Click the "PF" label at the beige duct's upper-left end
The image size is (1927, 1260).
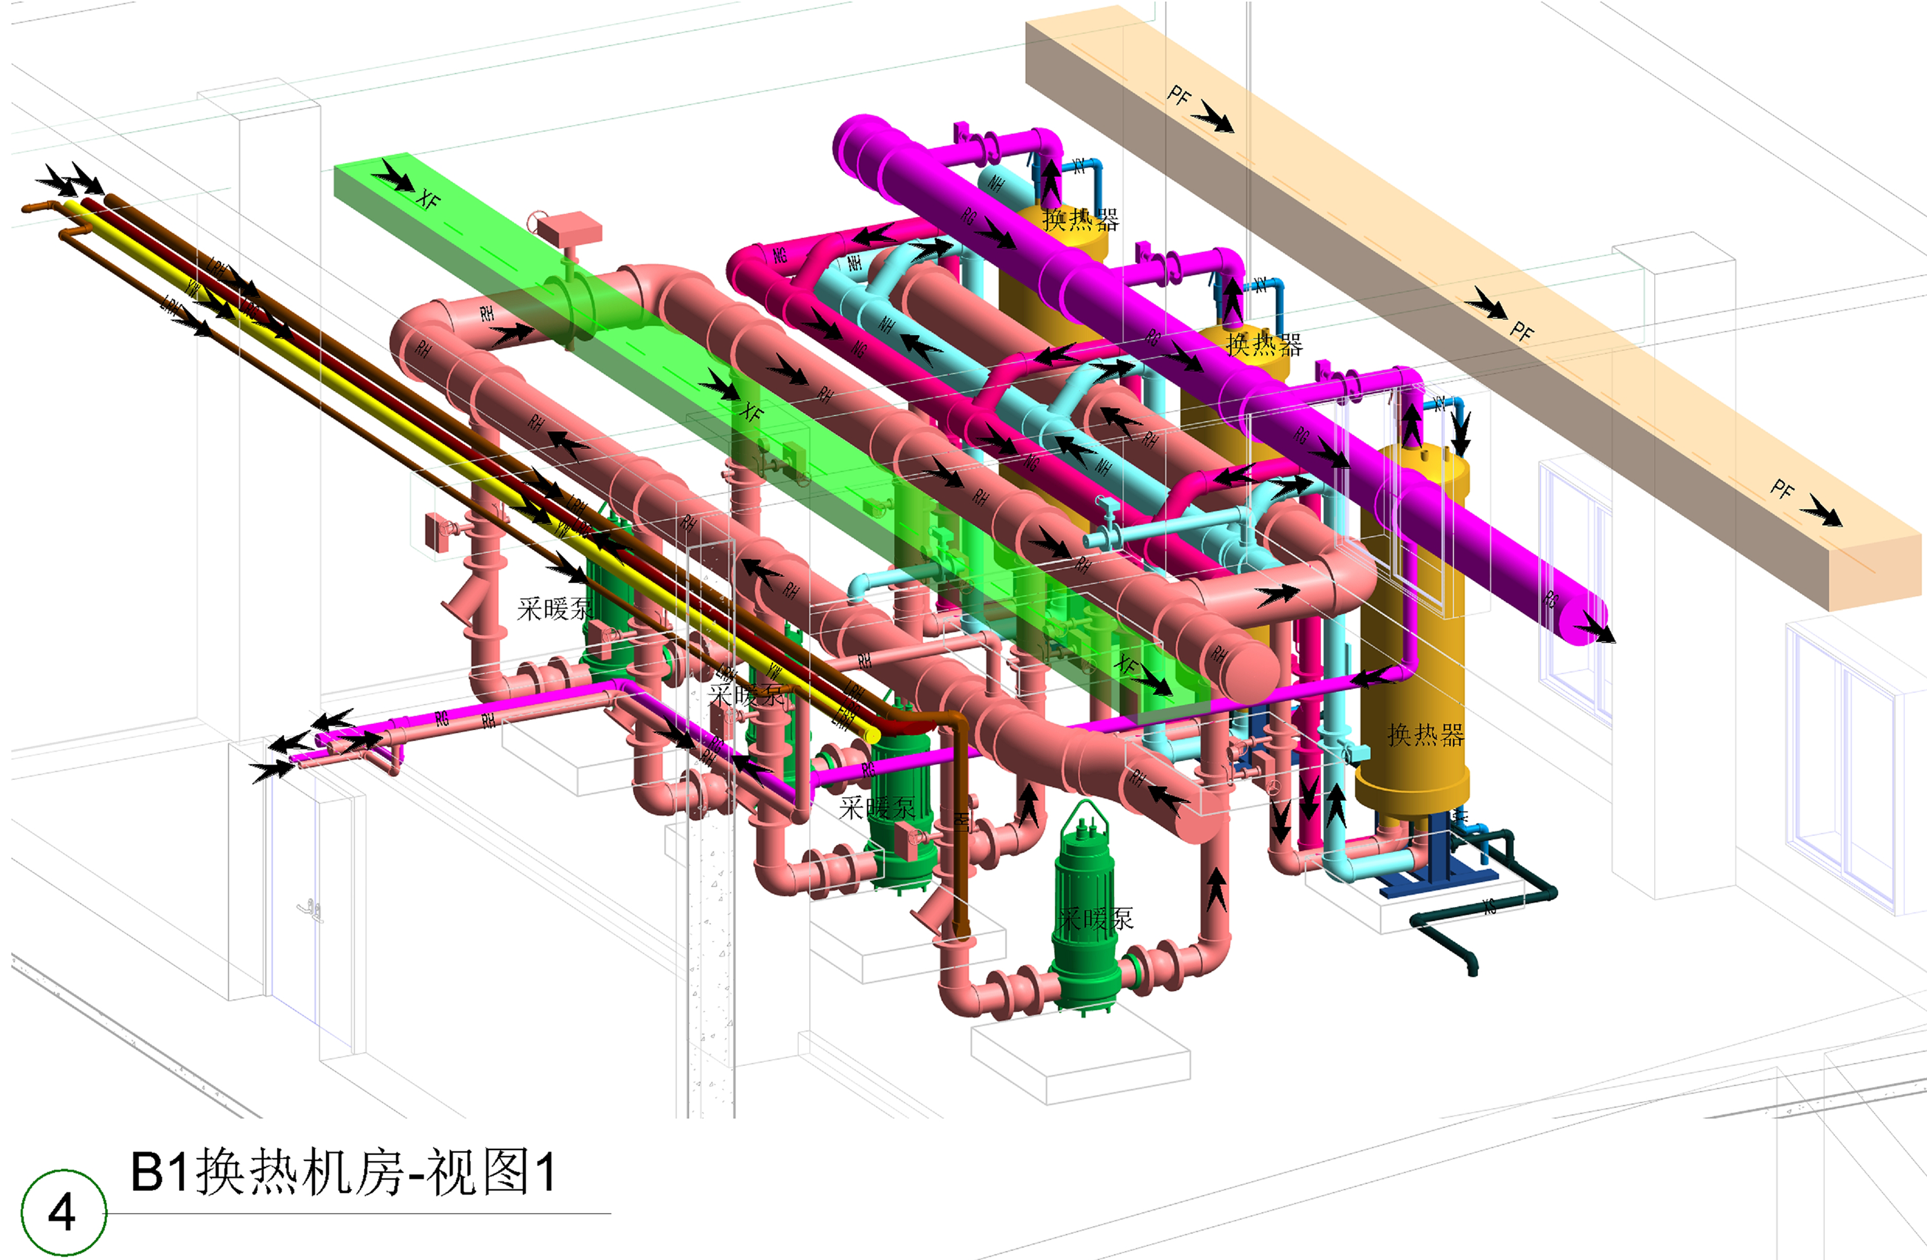pyautogui.click(x=1179, y=95)
